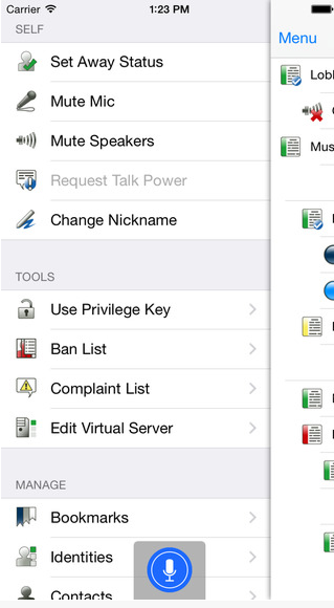Click the speaker icon beside Mute Speakers

tap(26, 141)
